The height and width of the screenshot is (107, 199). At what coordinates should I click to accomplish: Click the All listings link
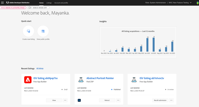pos(40,68)
